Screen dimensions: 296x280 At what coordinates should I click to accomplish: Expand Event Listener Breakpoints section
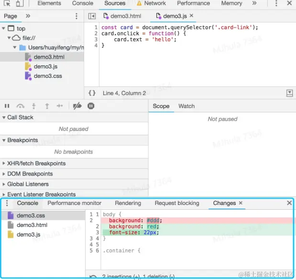pyautogui.click(x=74, y=194)
